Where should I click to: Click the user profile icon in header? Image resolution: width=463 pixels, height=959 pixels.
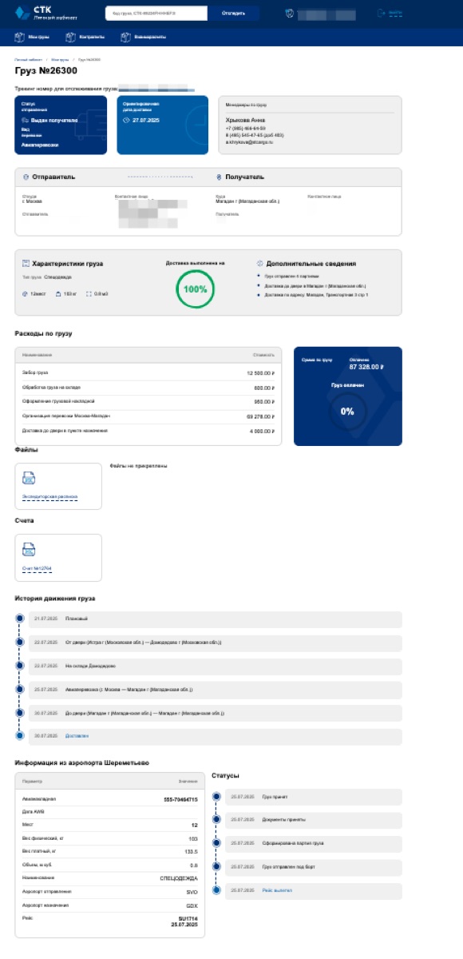point(290,13)
